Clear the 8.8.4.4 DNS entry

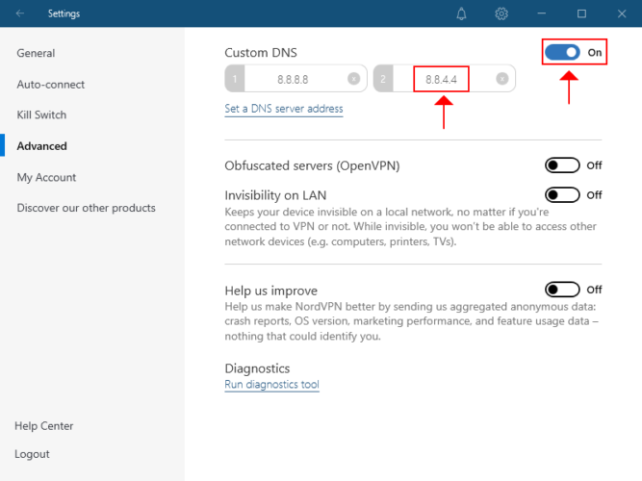tap(502, 78)
